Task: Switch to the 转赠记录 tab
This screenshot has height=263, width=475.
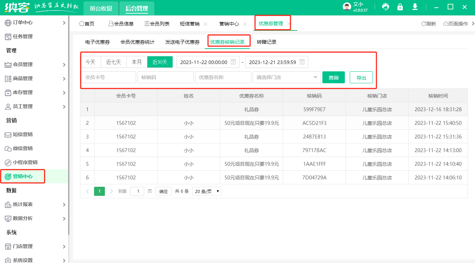Action: click(267, 42)
